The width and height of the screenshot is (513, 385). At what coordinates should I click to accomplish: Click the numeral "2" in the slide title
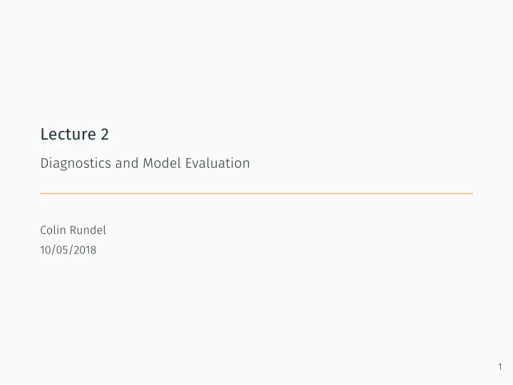(105, 135)
